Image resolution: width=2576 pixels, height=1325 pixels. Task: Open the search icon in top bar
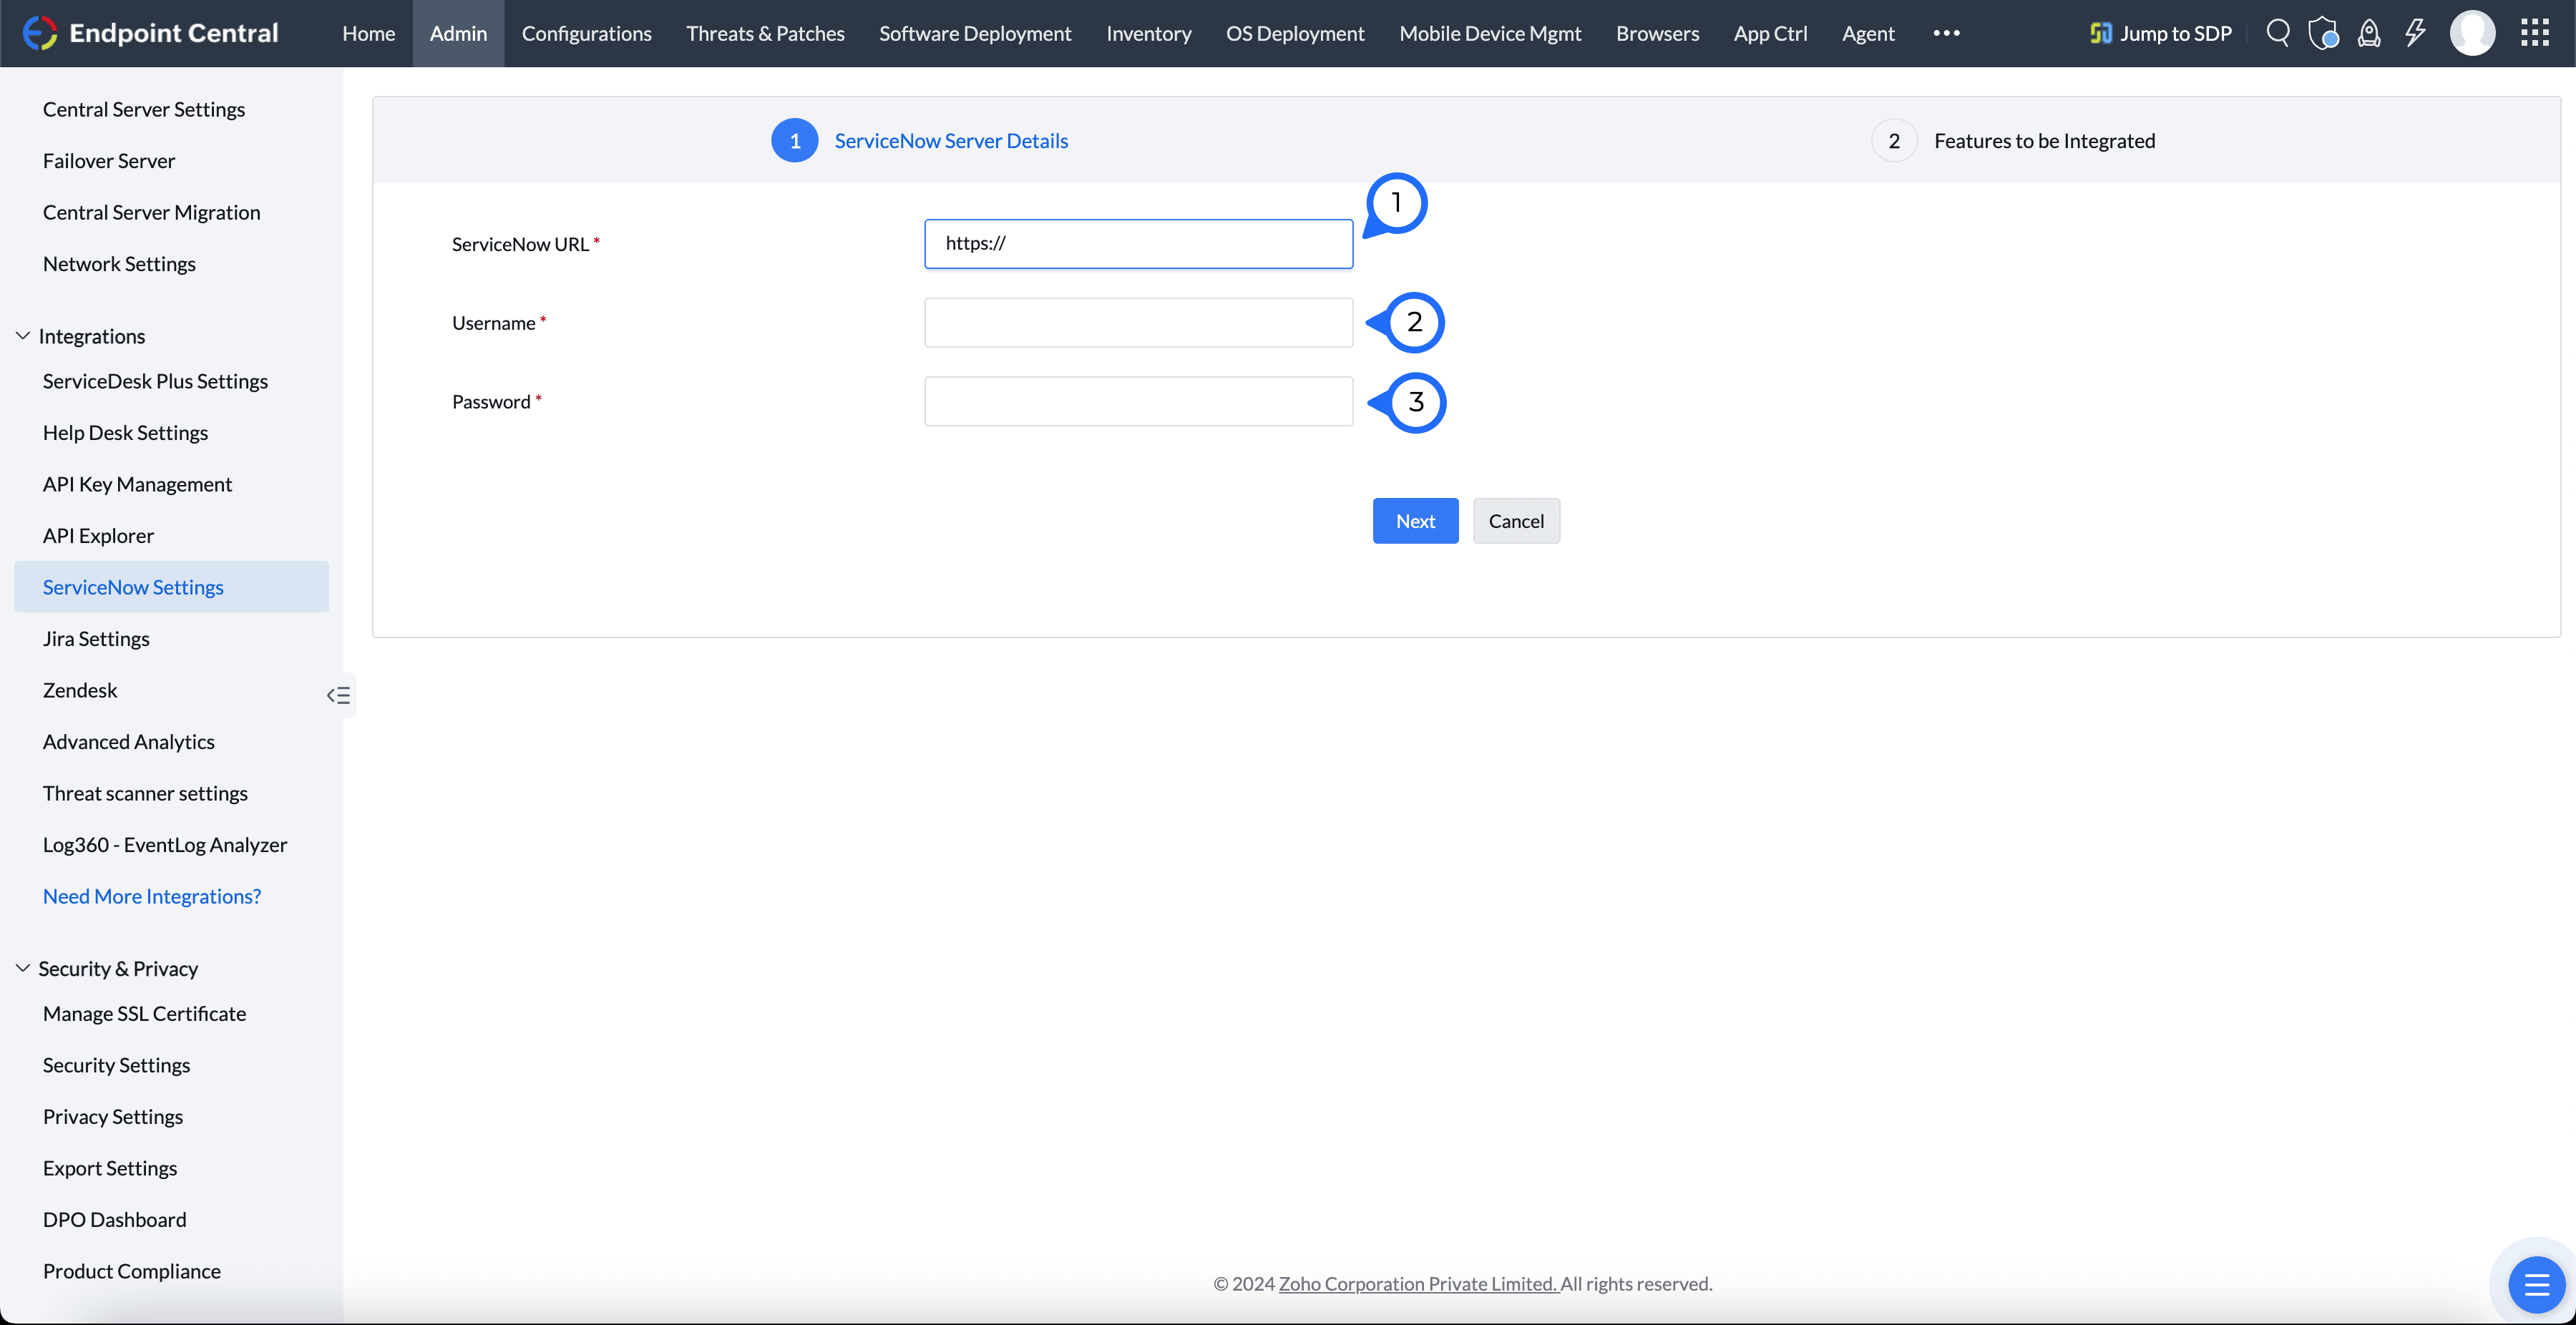pos(2279,33)
